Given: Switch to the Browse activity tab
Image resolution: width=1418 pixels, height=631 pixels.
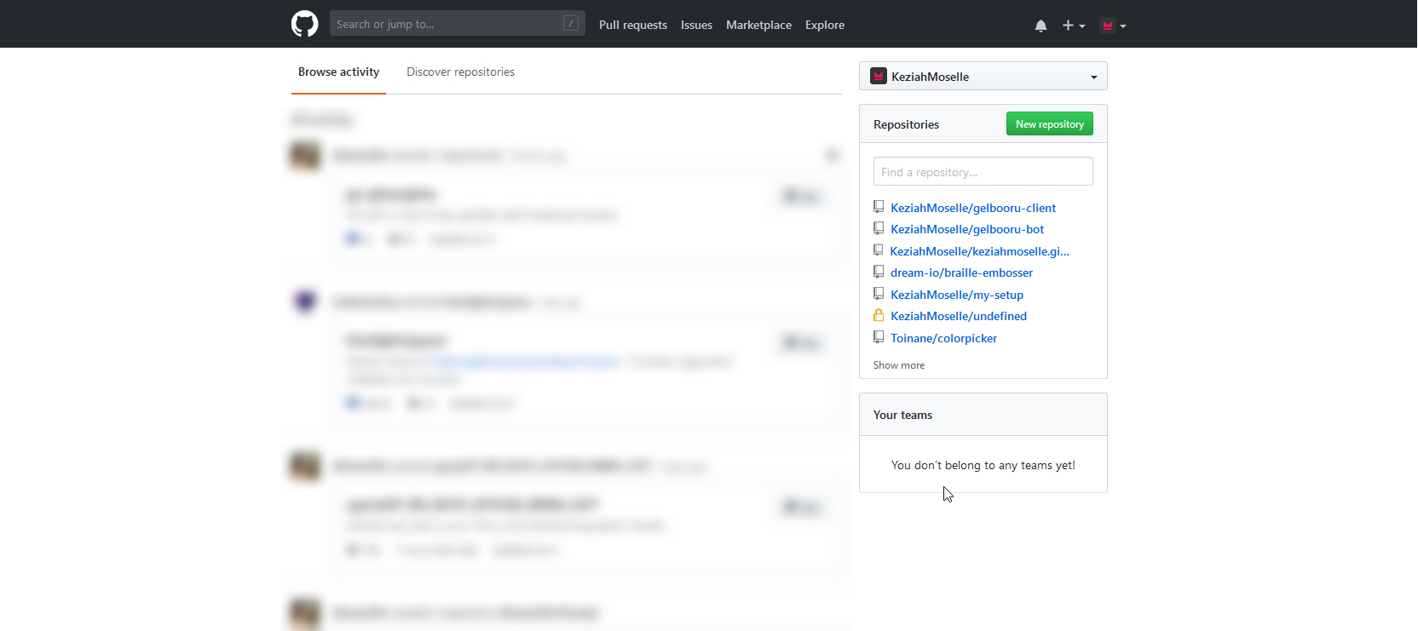Looking at the screenshot, I should 338,72.
